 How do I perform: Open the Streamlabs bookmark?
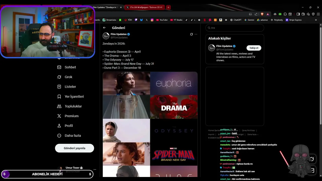pyautogui.click(x=109, y=20)
